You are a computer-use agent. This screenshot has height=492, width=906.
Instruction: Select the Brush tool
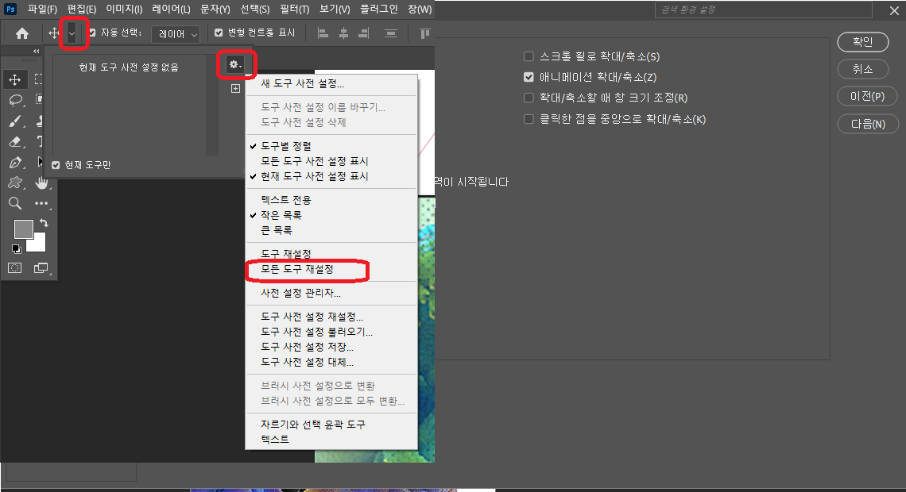(x=14, y=121)
